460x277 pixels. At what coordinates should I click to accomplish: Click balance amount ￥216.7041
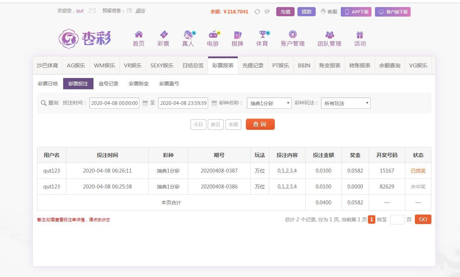tap(236, 12)
